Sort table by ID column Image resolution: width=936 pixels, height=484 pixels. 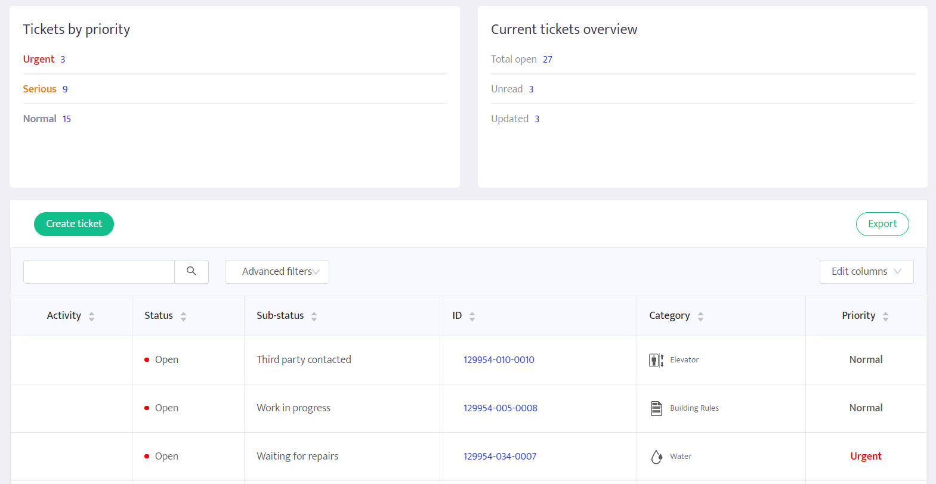(472, 316)
